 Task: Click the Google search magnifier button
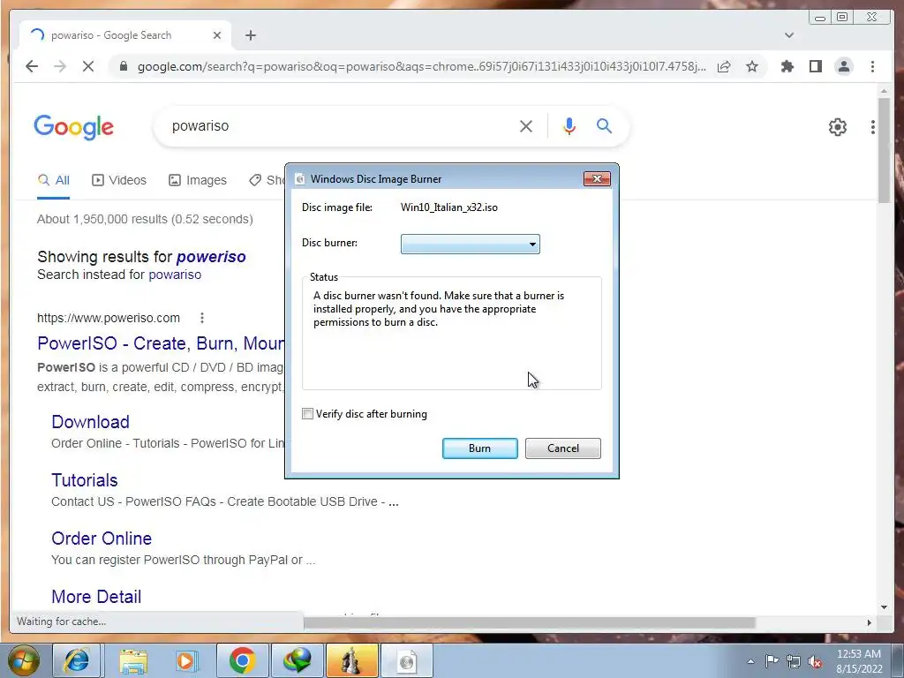click(604, 125)
